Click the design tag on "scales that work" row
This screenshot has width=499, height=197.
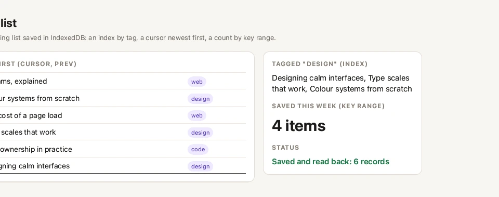coord(200,133)
